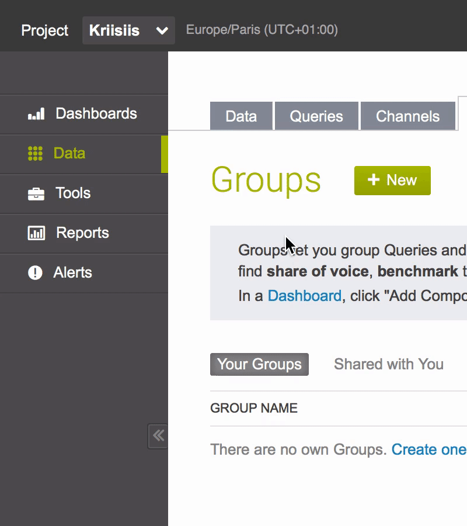Select the Your Groups filter
Screen dimensions: 467x526
coord(259,364)
